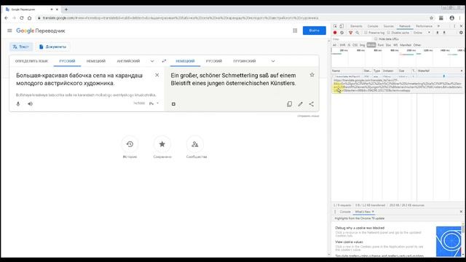Suggest an edit with pencil icon
This screenshot has width=466, height=262.
[x=300, y=104]
